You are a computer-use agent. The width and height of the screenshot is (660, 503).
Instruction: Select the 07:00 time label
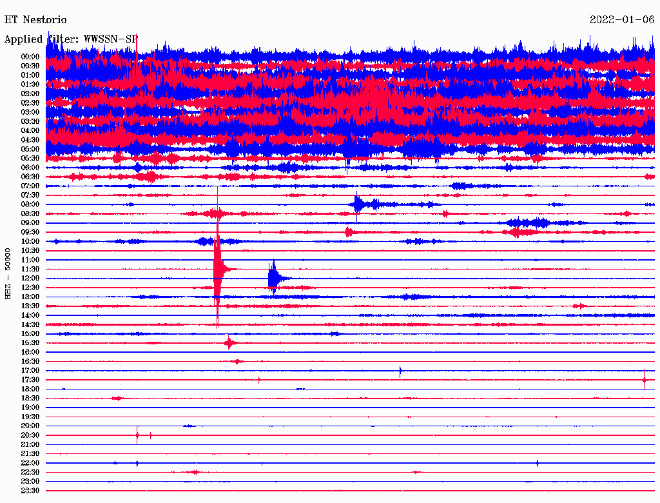pos(30,186)
